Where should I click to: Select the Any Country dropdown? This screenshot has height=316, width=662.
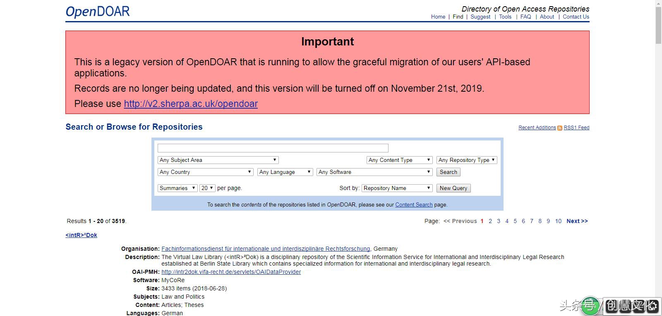tap(205, 172)
